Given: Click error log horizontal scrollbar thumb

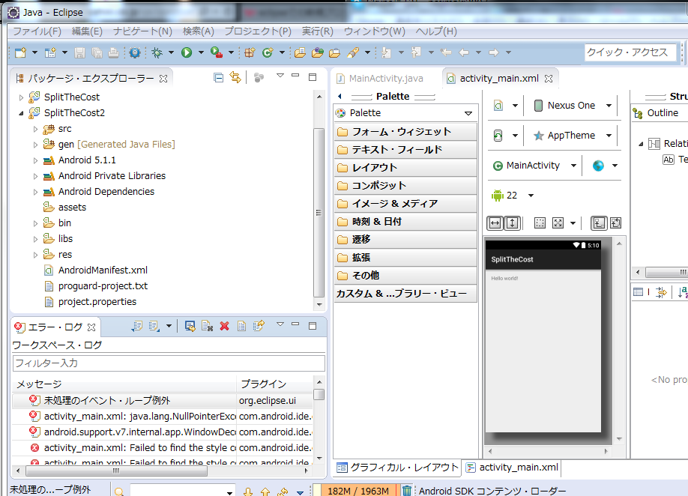Looking at the screenshot, I should pos(116,471).
